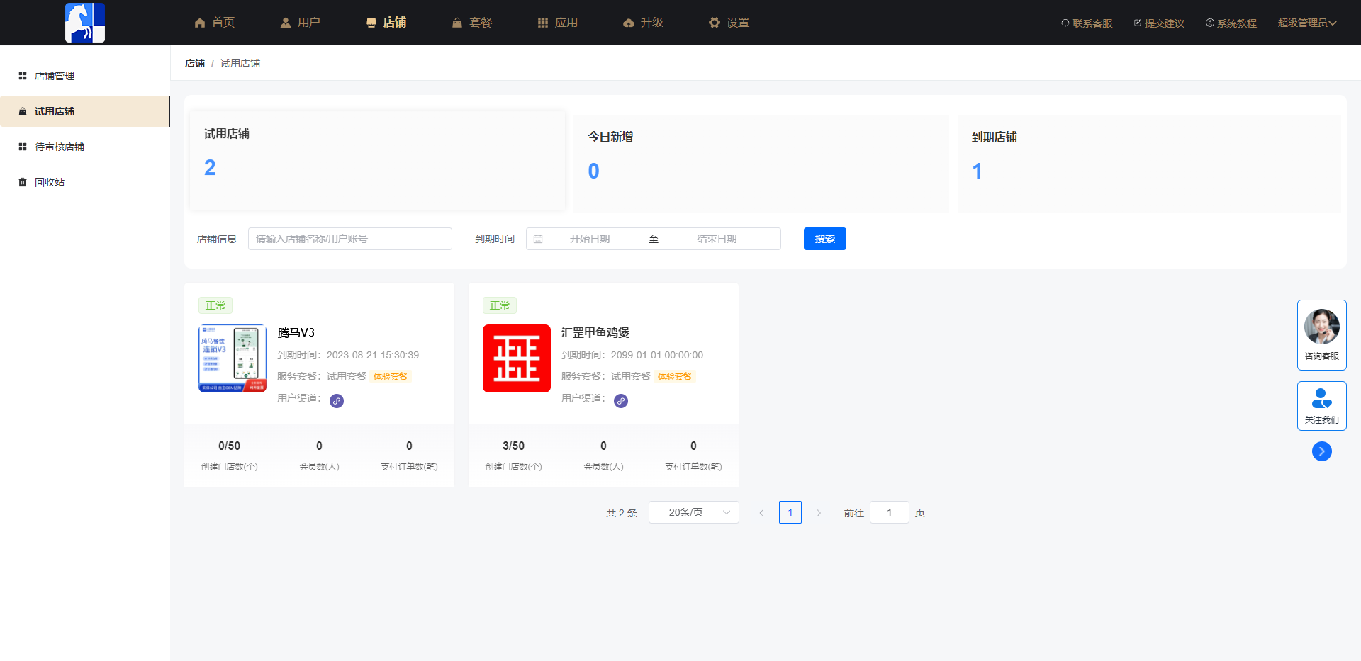Click the 试用店铺 stat card
This screenshot has height=661, width=1361.
(377, 160)
